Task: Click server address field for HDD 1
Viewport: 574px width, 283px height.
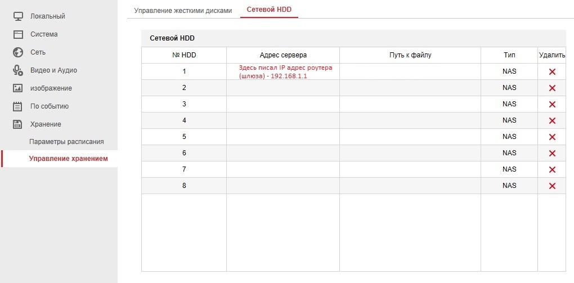Action: [282, 71]
